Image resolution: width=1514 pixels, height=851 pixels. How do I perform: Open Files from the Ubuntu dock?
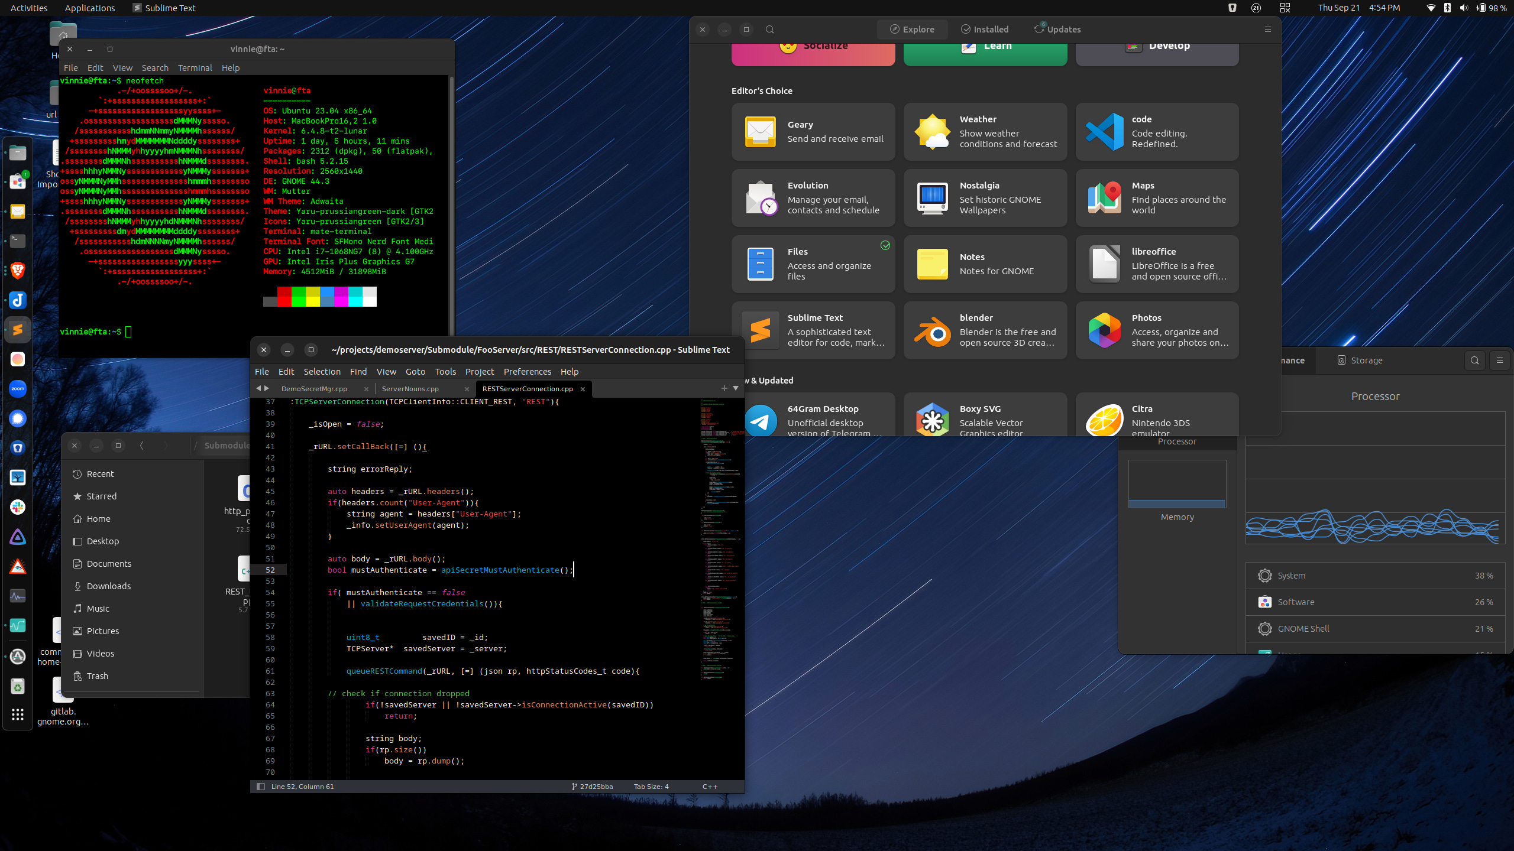[18, 152]
